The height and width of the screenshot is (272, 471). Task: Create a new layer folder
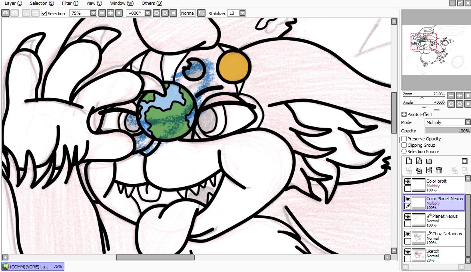coord(429,161)
